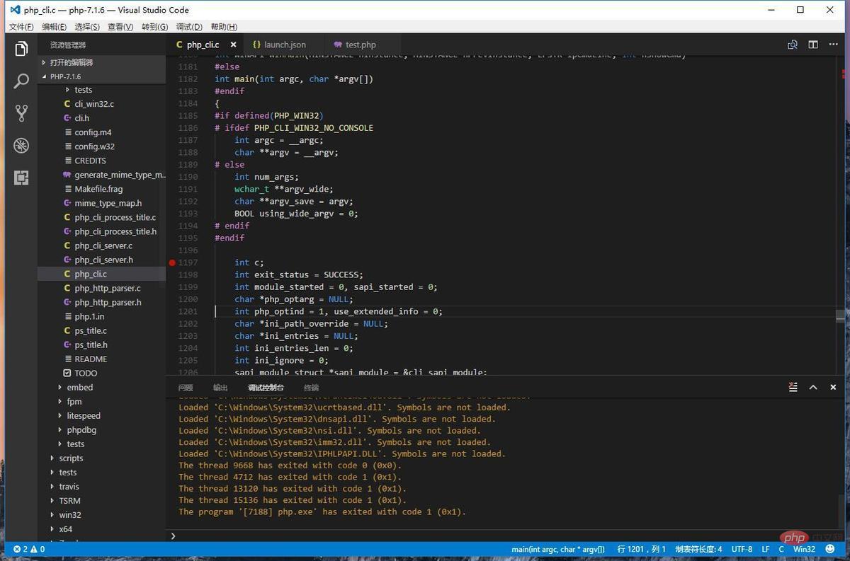Open the 调试(D) menu
Image resolution: width=850 pixels, height=561 pixels.
tap(188, 27)
